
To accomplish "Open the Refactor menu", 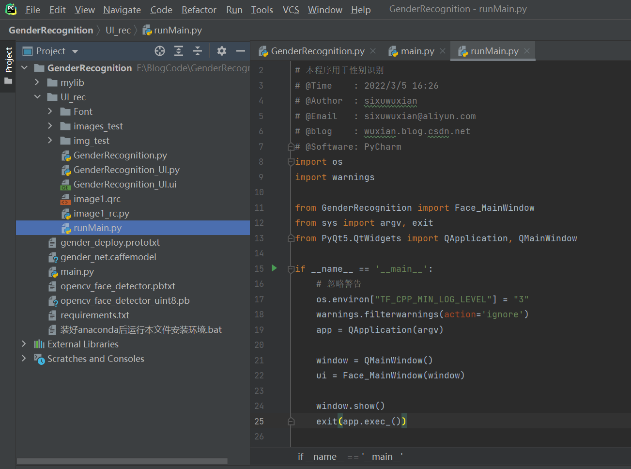I will click(199, 10).
